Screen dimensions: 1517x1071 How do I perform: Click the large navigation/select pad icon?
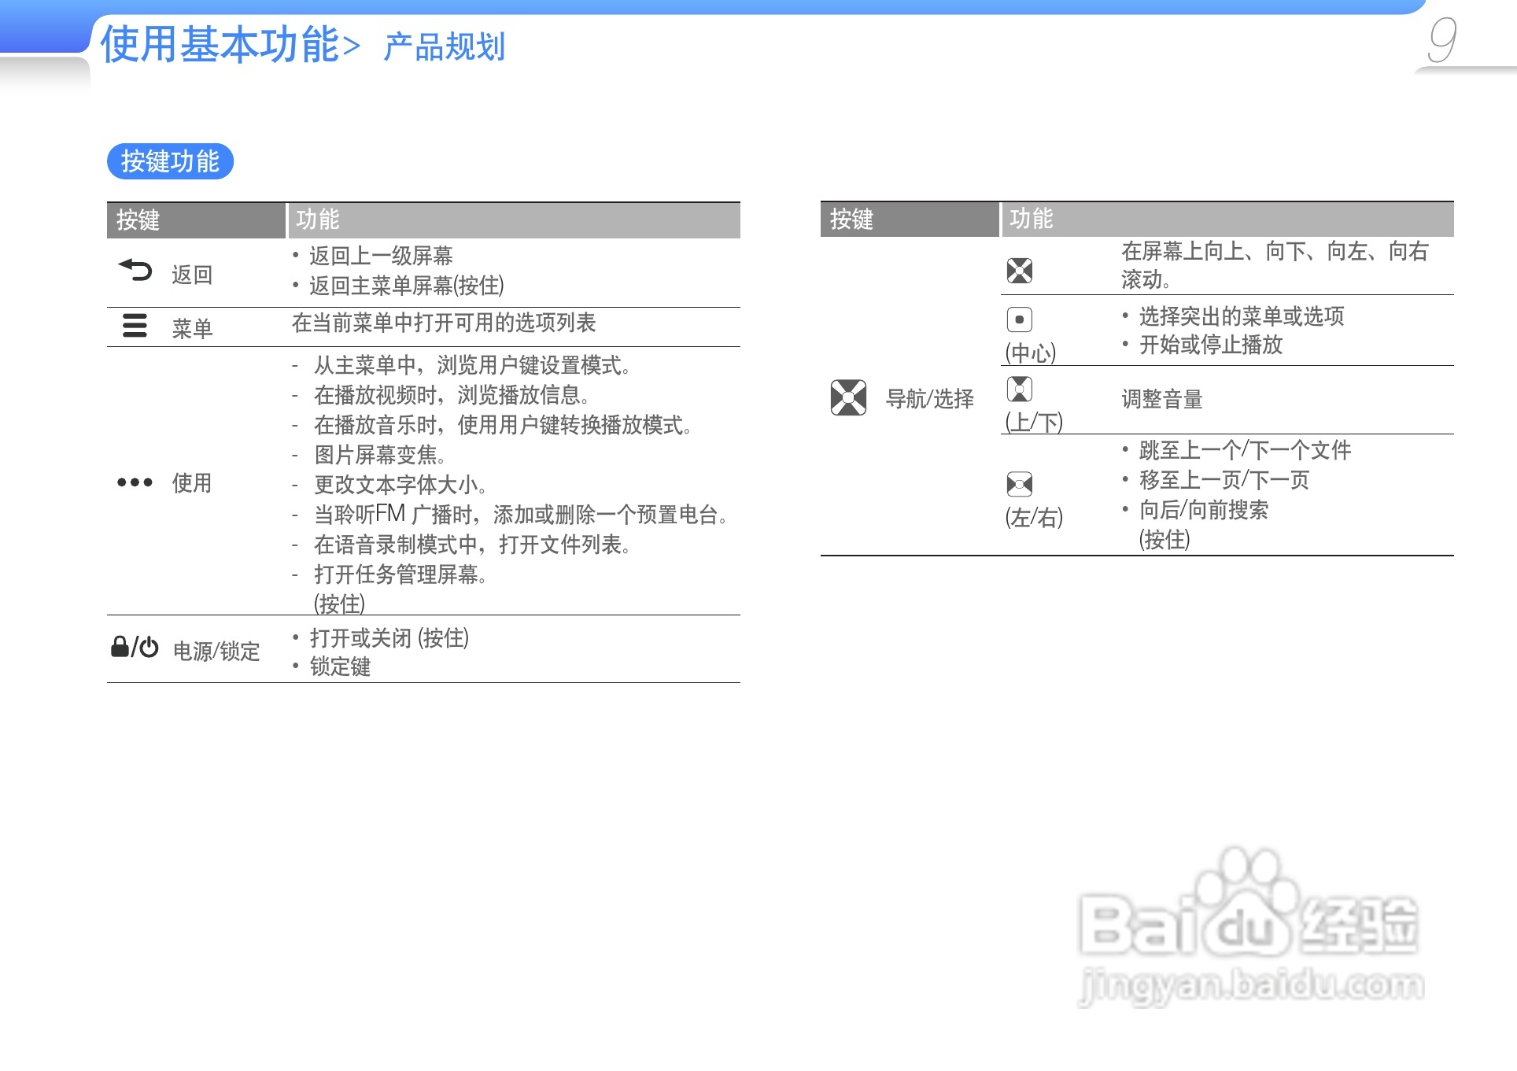pos(848,397)
